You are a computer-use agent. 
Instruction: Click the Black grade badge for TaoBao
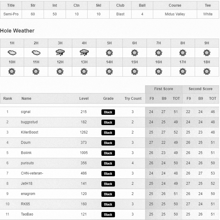coord(108,215)
